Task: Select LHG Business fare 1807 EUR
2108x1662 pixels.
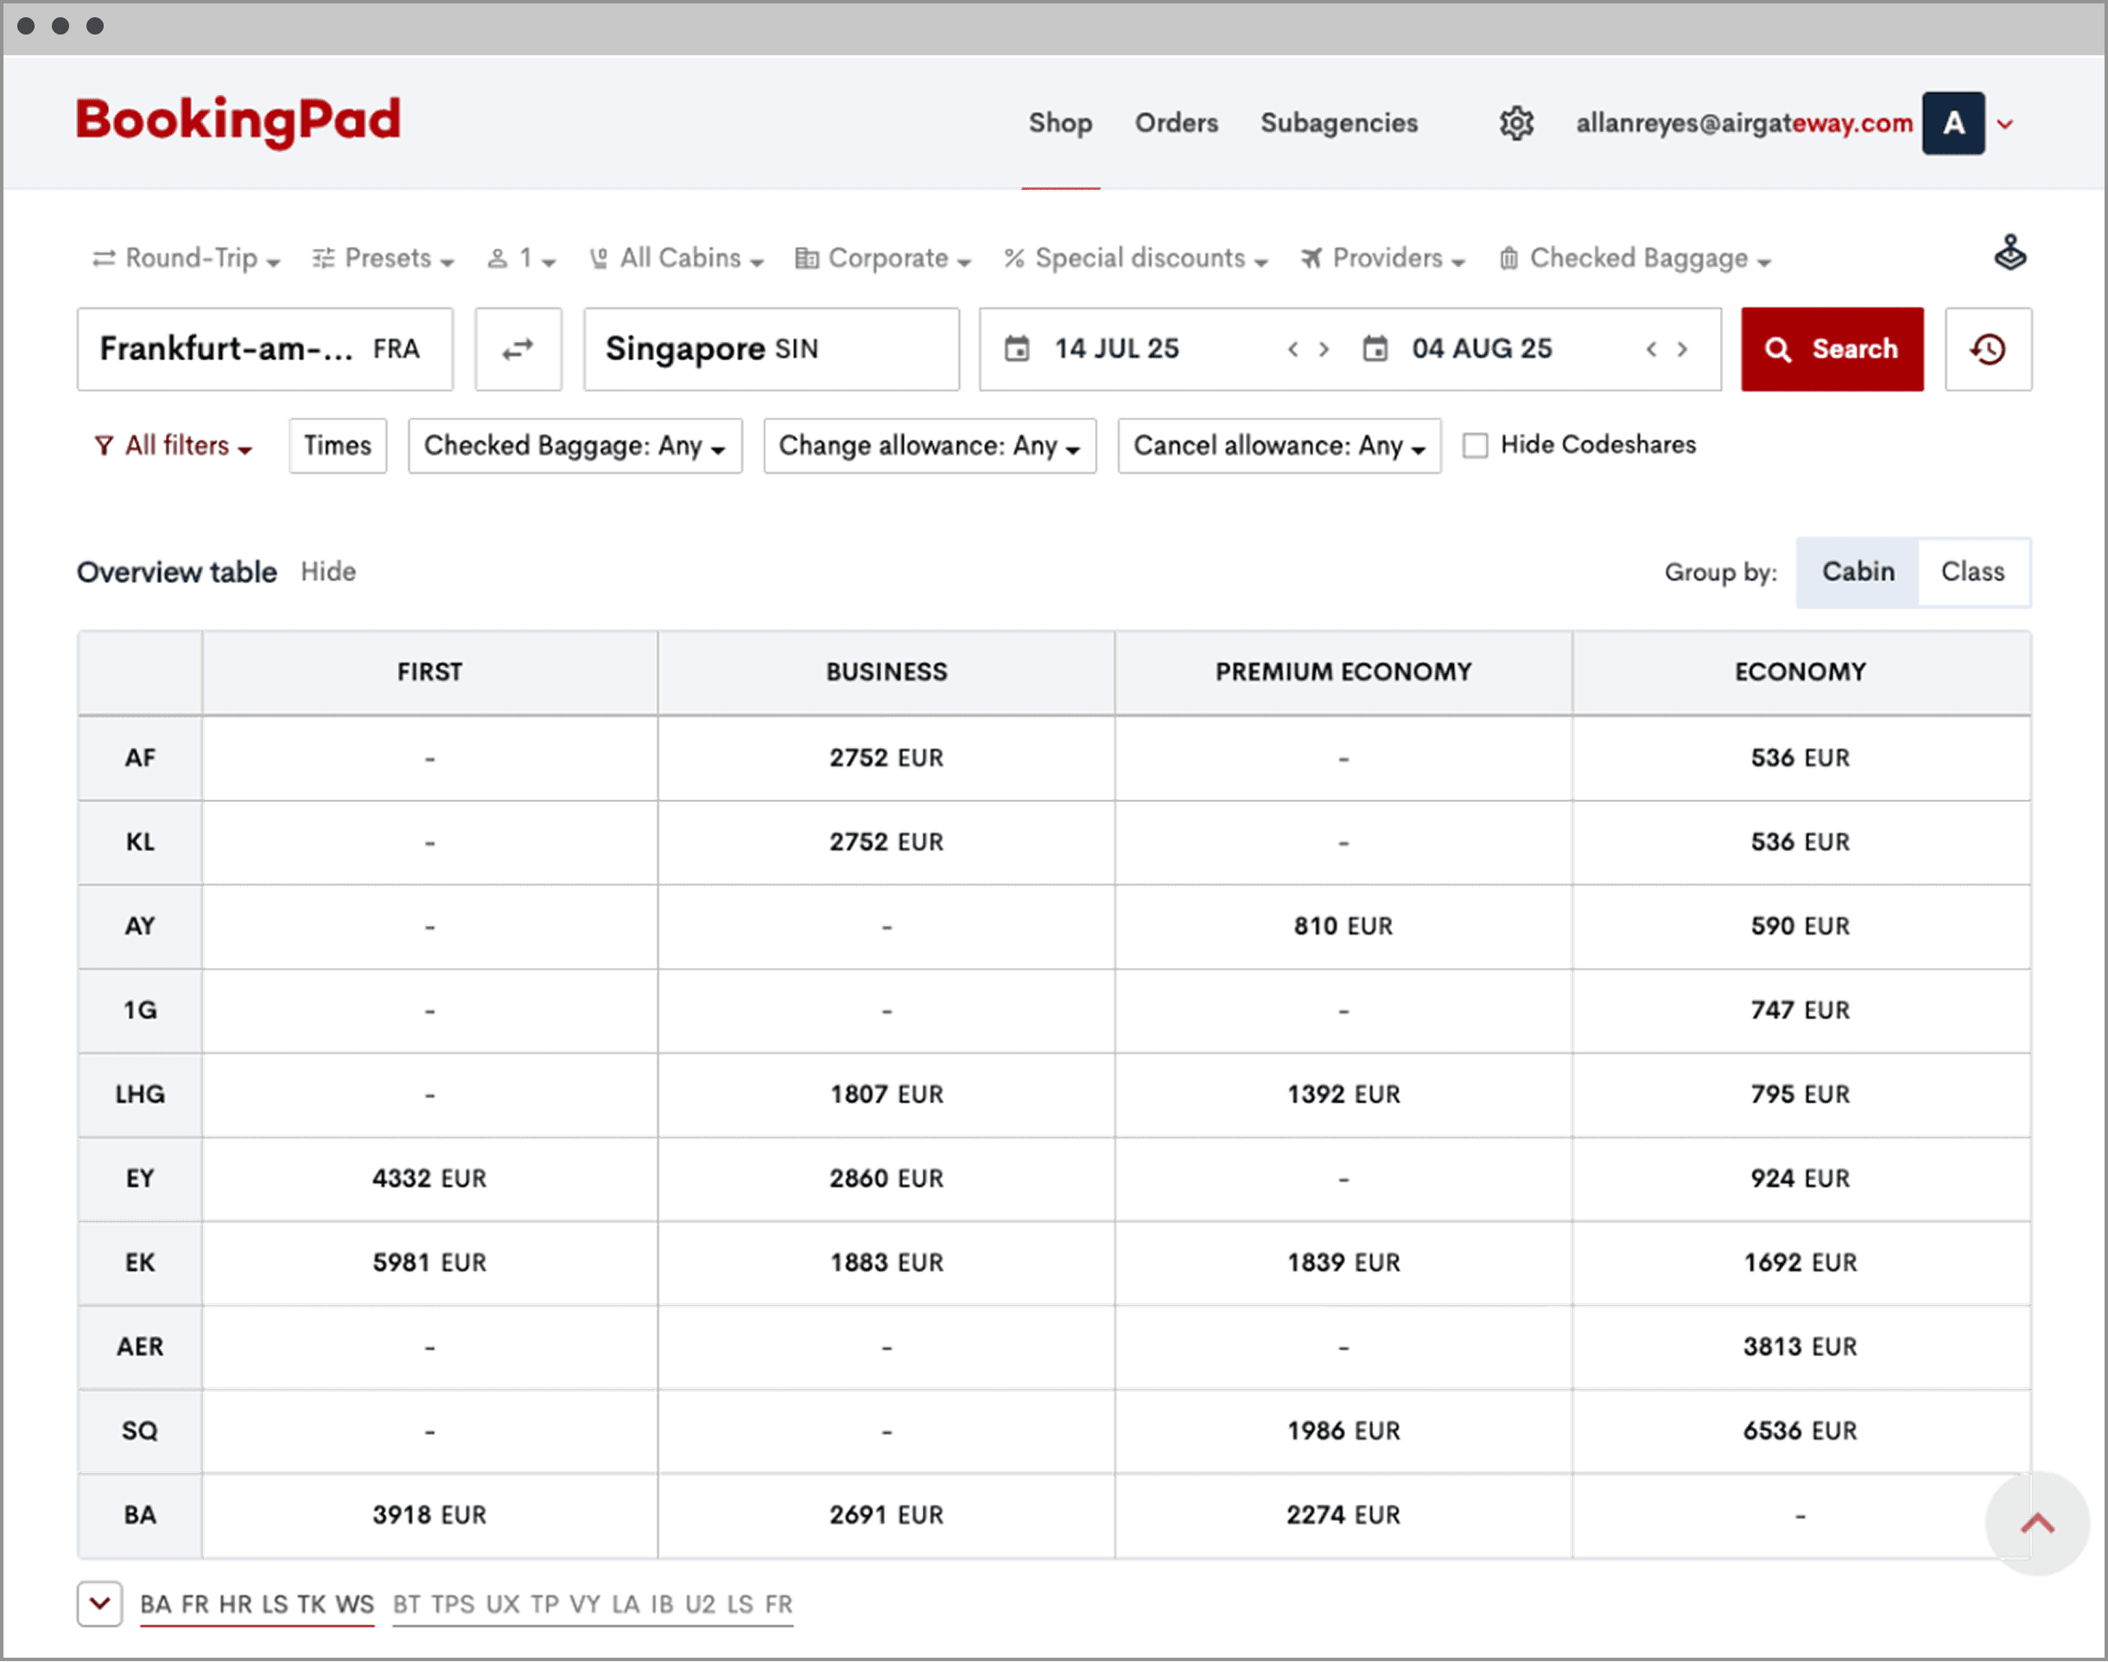Action: pyautogui.click(x=886, y=1094)
